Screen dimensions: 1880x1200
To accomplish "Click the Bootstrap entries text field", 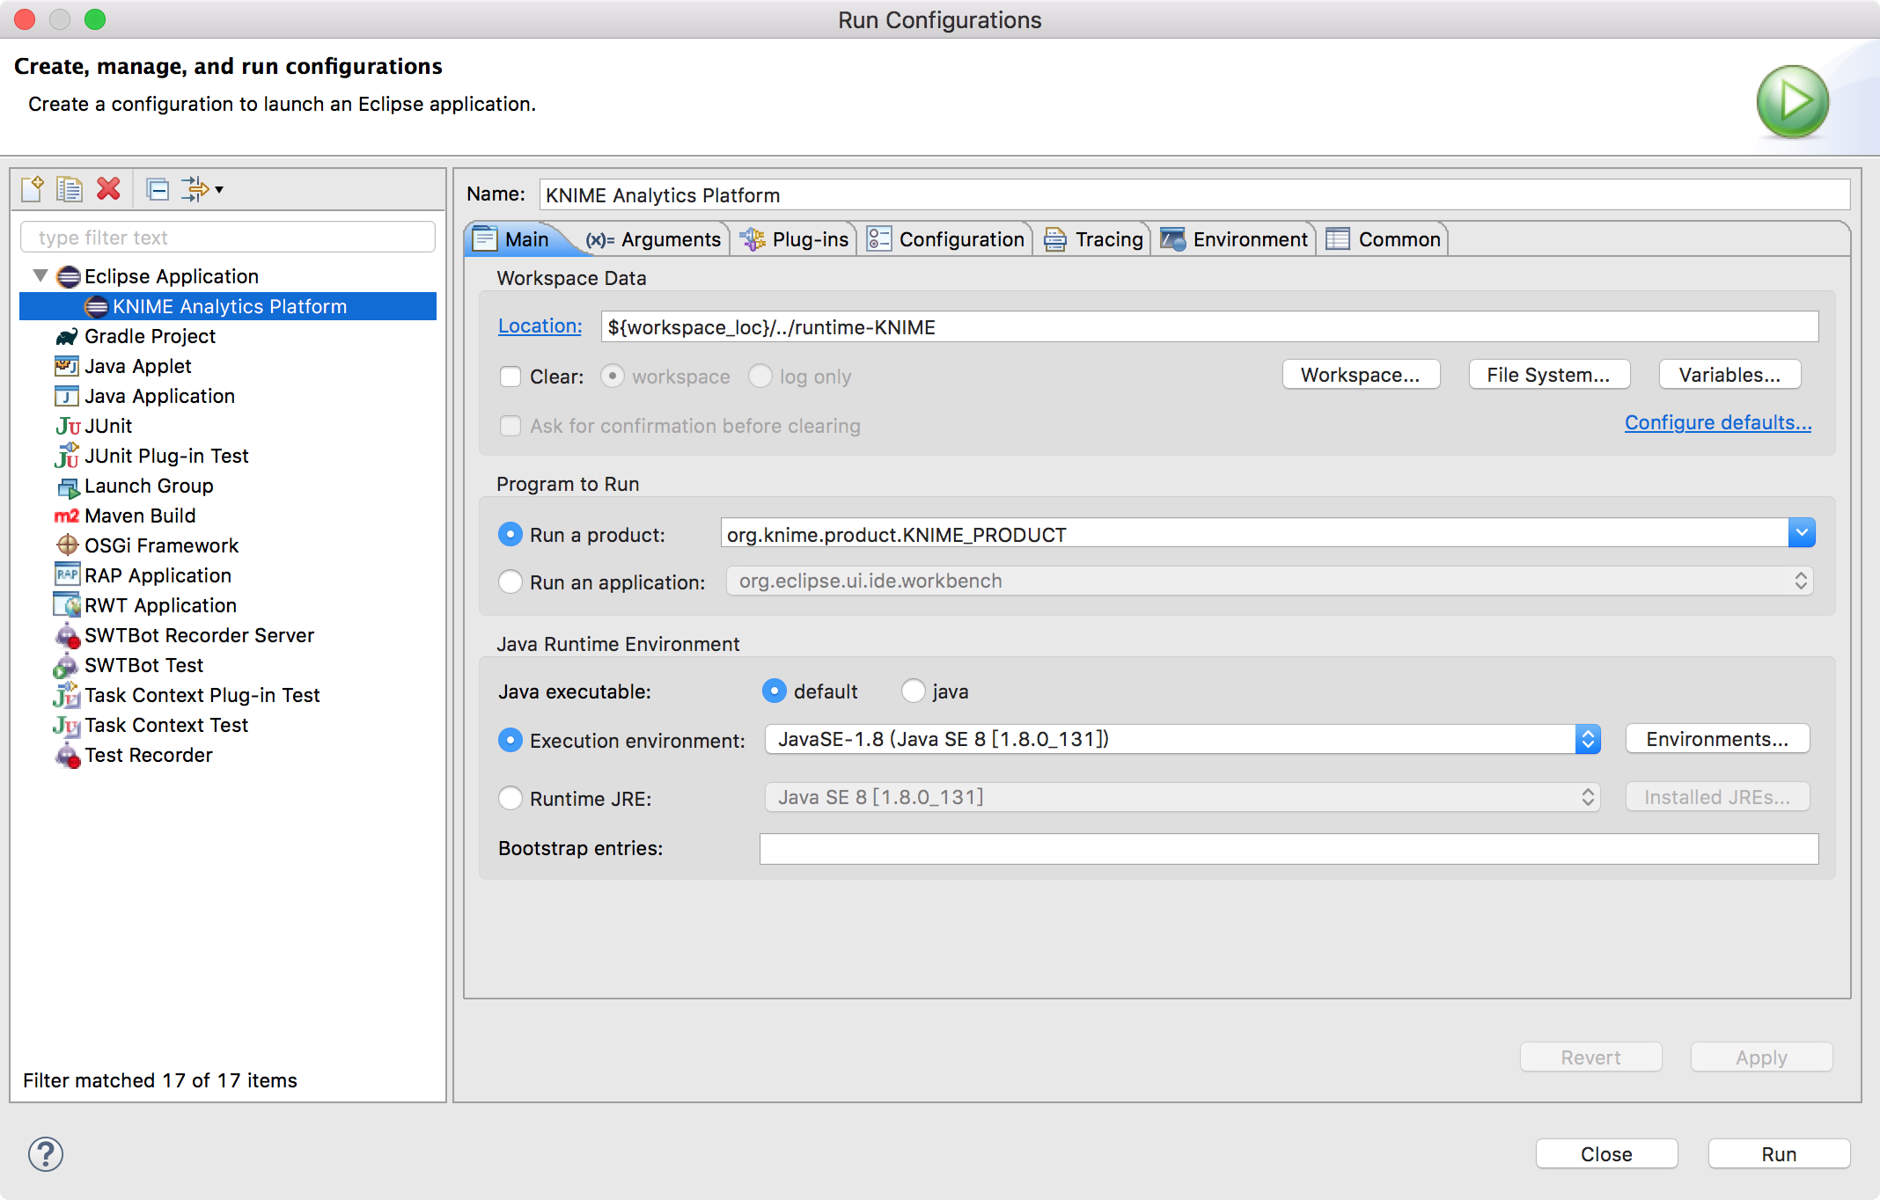I will tap(1288, 848).
